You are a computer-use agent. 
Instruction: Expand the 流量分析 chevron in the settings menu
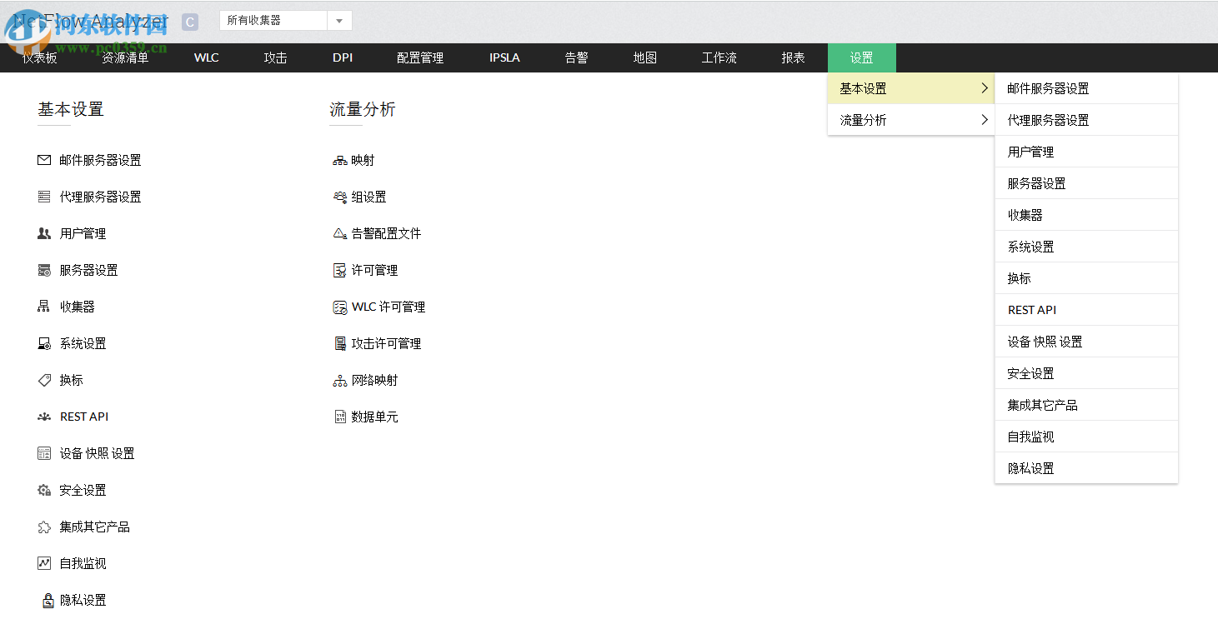point(985,120)
